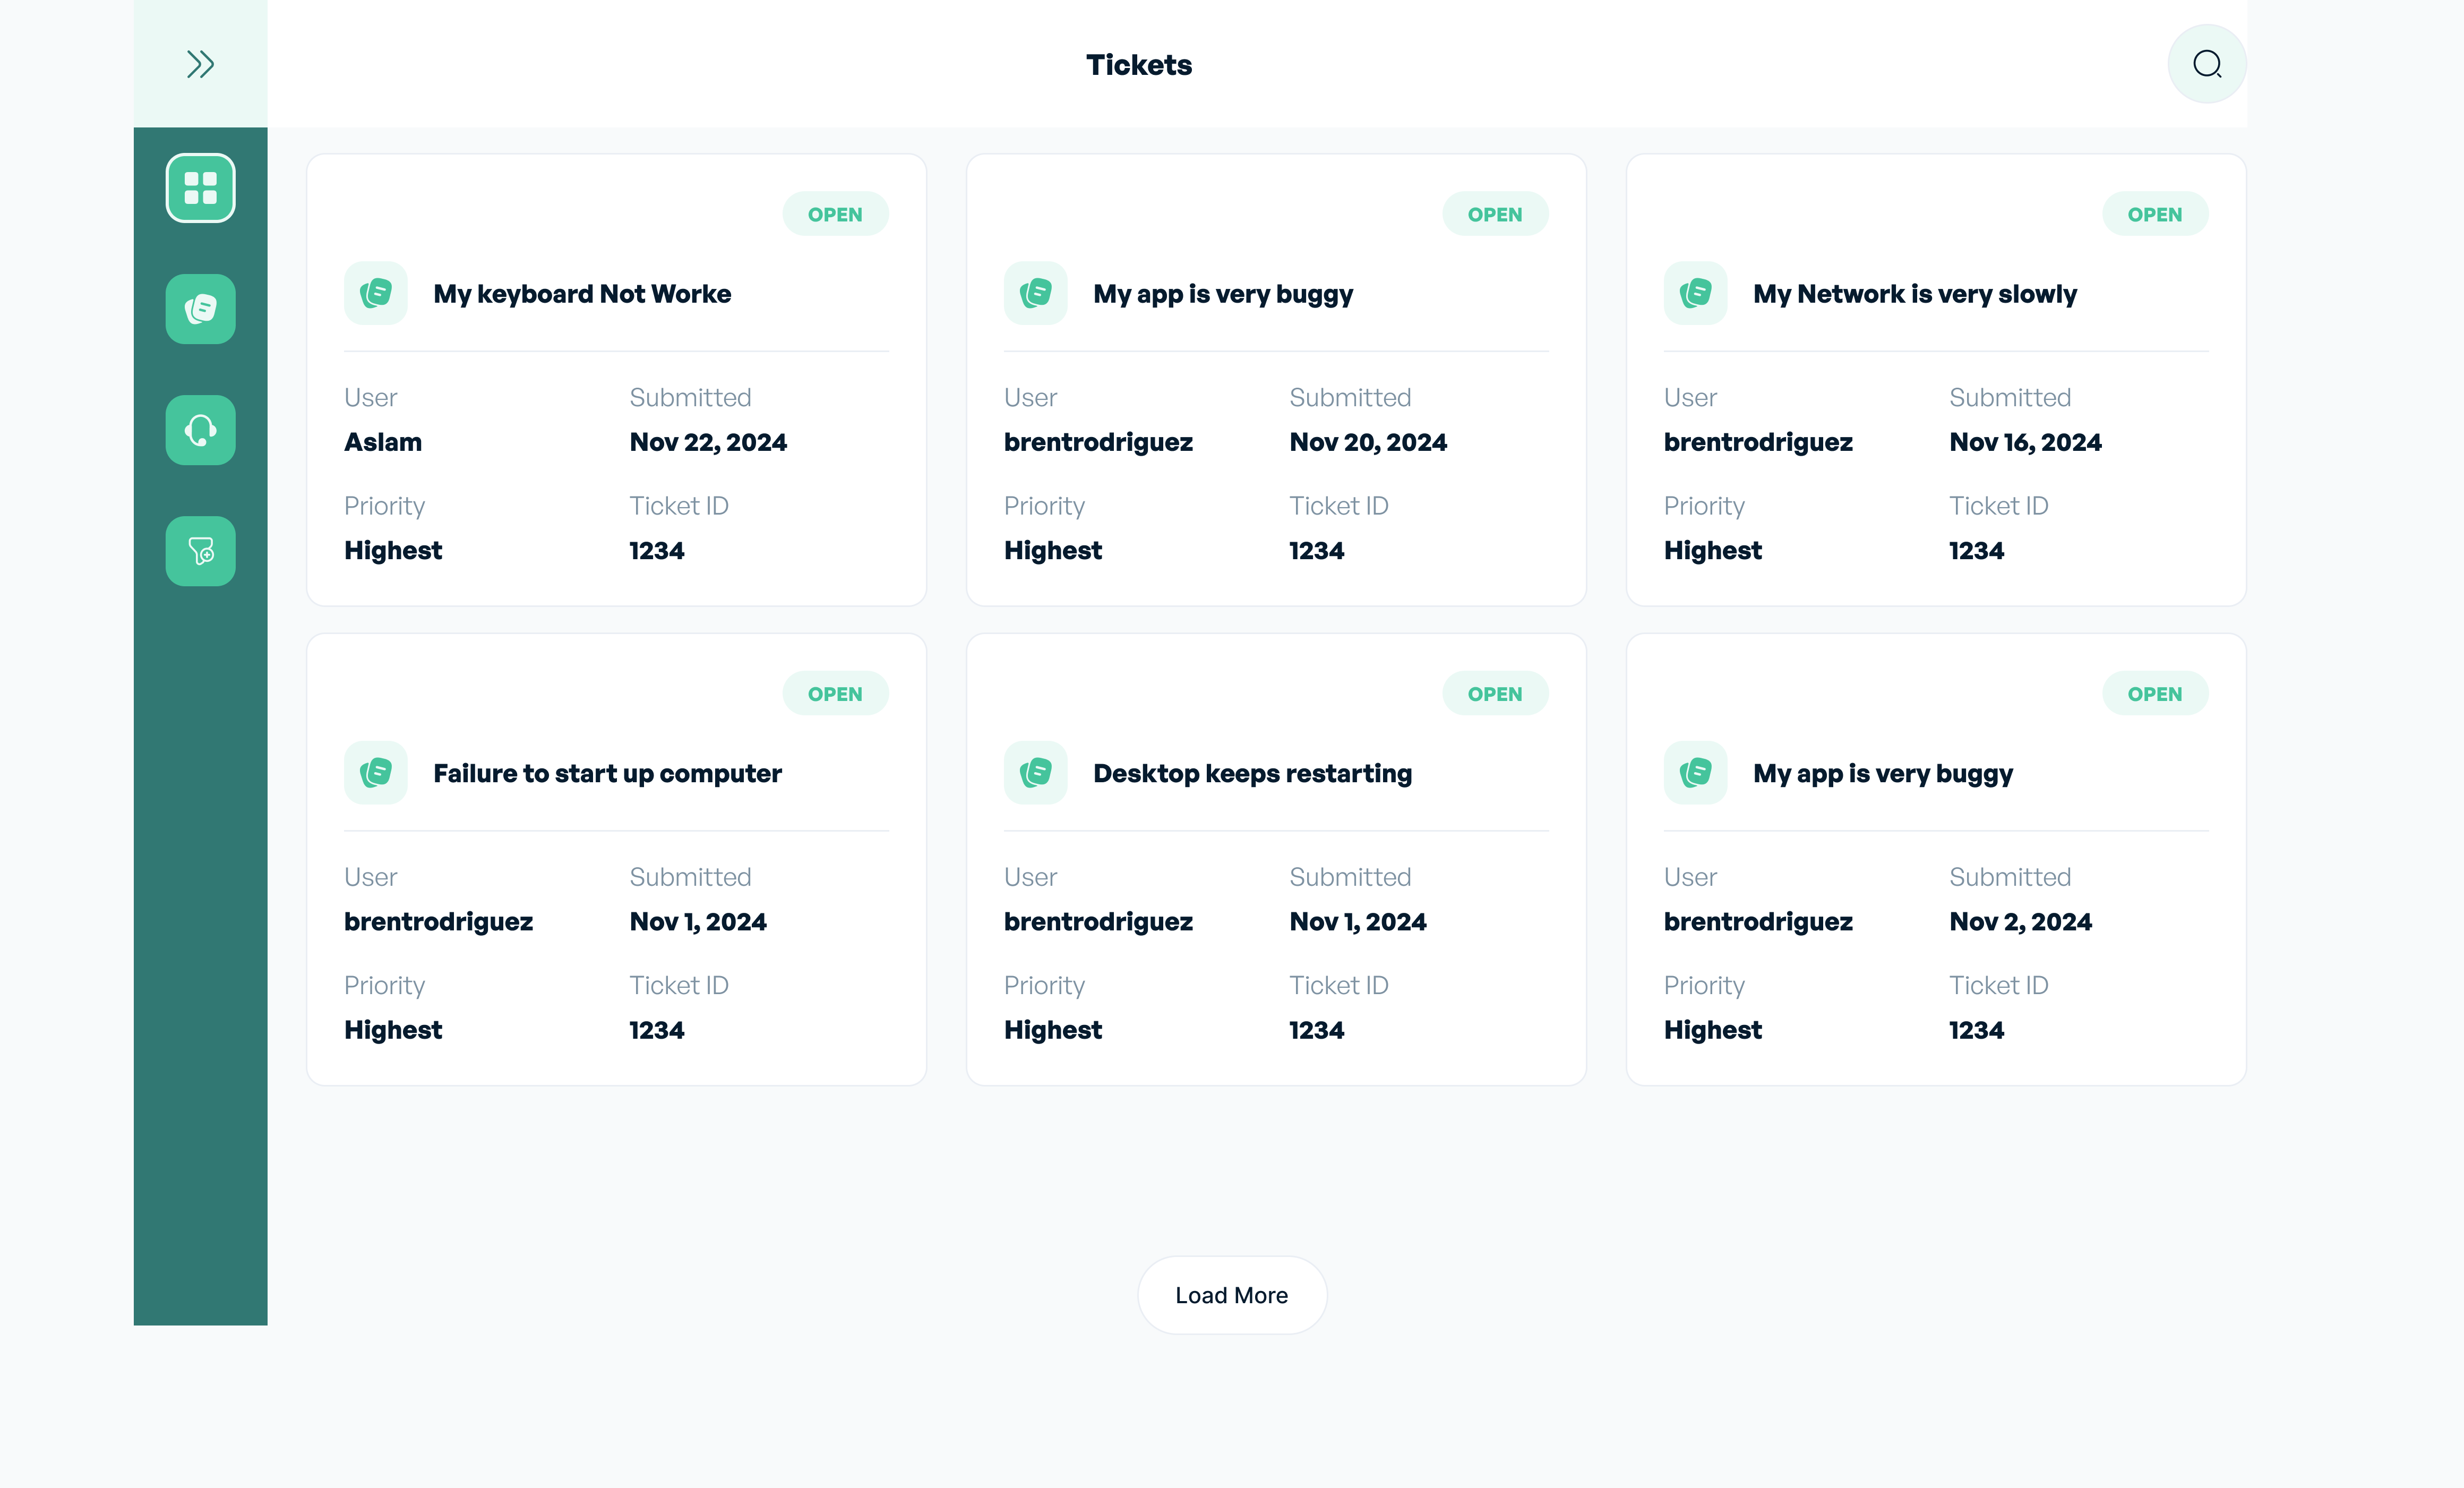Open the search icon at top right
Image resolution: width=2464 pixels, height=1488 pixels.
2206,63
